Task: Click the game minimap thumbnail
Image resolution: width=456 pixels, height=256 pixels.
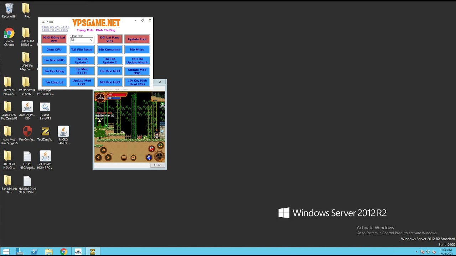Action: pos(158,97)
